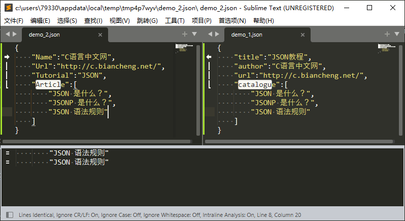Click closing bracket ] in left pane

[33, 121]
